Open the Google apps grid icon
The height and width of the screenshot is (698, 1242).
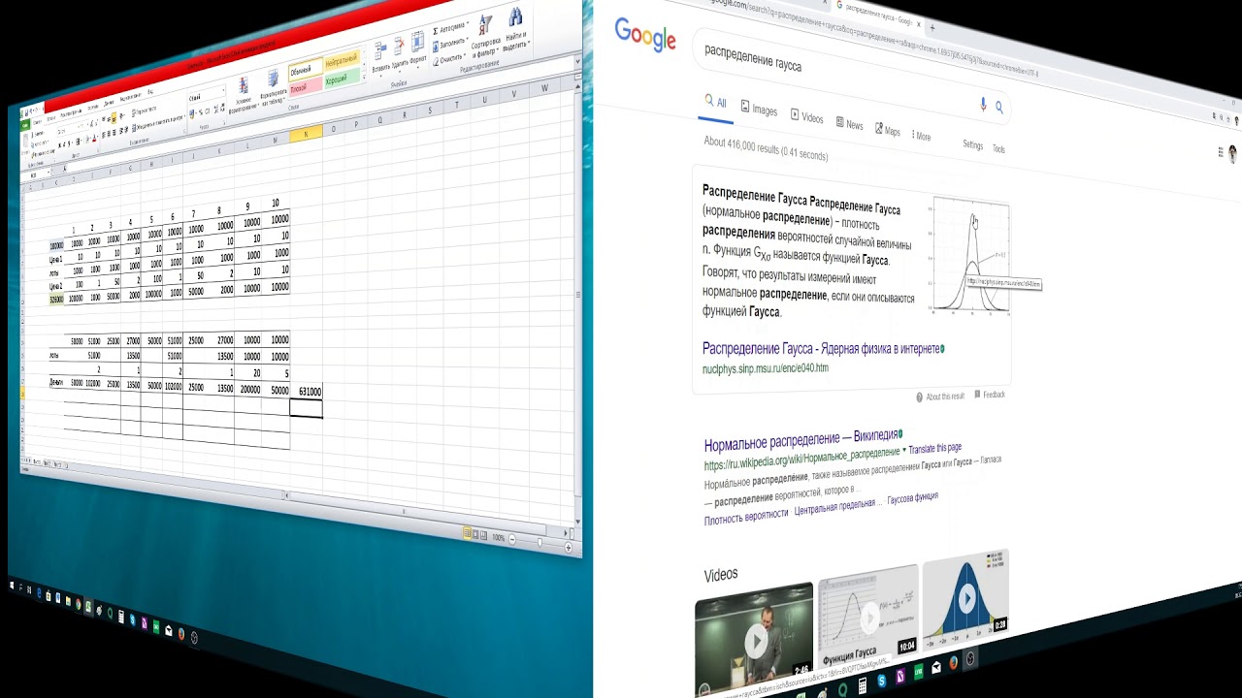(1221, 151)
